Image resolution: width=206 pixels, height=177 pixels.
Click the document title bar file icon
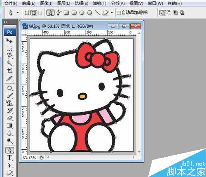click(25, 26)
